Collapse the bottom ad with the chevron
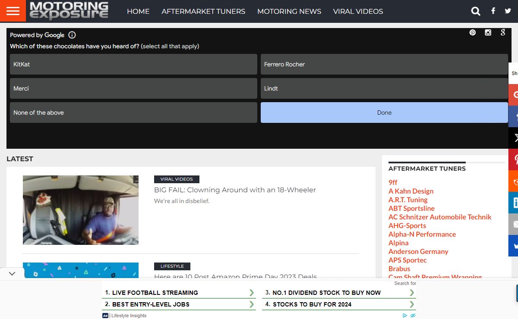Viewport: 518px width, 319px height. (12, 273)
